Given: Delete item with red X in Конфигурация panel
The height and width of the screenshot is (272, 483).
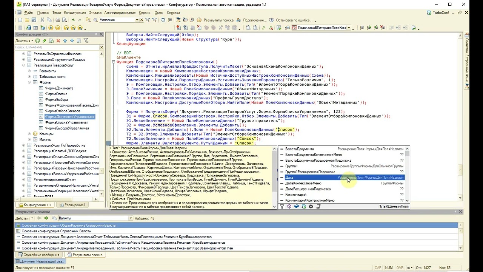Looking at the screenshot, I should pyautogui.click(x=58, y=40).
